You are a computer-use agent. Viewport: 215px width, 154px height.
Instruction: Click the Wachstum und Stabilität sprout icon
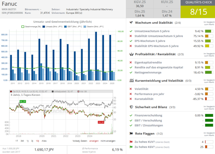coord(131,23)
